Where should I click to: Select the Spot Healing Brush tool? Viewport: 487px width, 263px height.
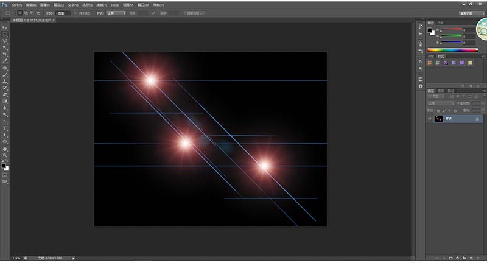(5, 68)
